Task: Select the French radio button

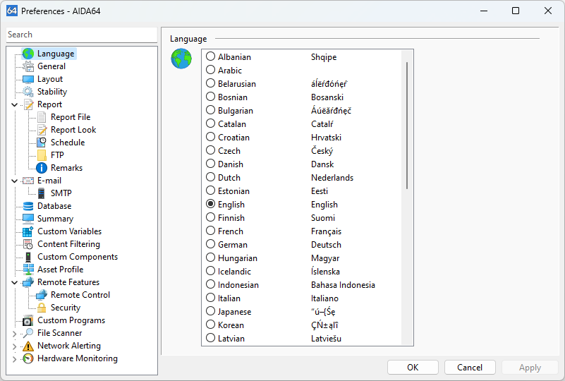Action: pos(210,231)
